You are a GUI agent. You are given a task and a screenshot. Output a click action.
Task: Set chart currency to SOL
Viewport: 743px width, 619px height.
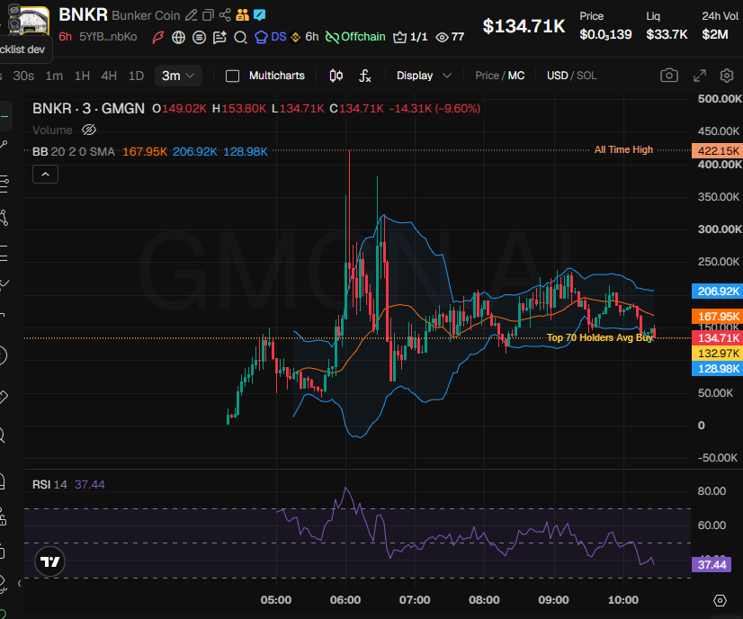(586, 76)
